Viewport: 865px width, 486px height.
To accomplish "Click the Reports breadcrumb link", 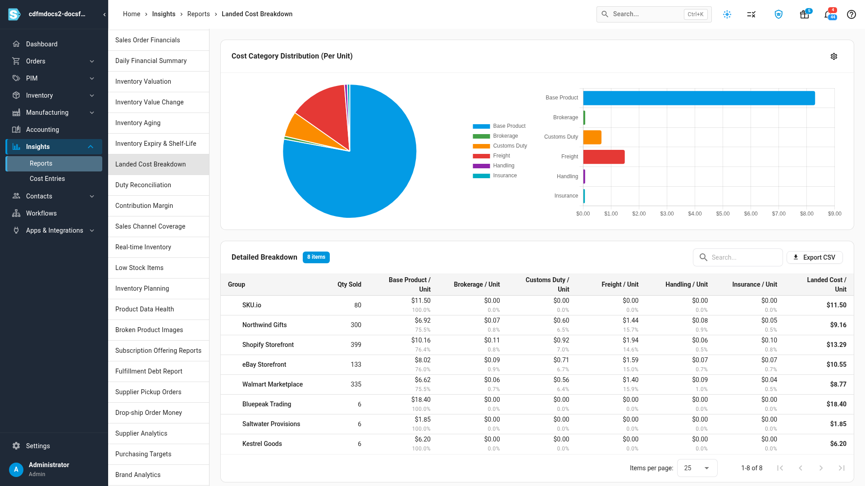I will (199, 14).
